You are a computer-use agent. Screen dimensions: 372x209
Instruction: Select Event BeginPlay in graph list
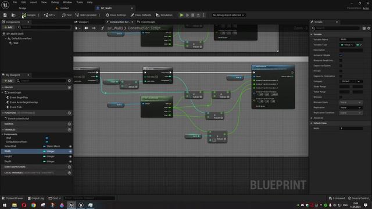coord(19,98)
